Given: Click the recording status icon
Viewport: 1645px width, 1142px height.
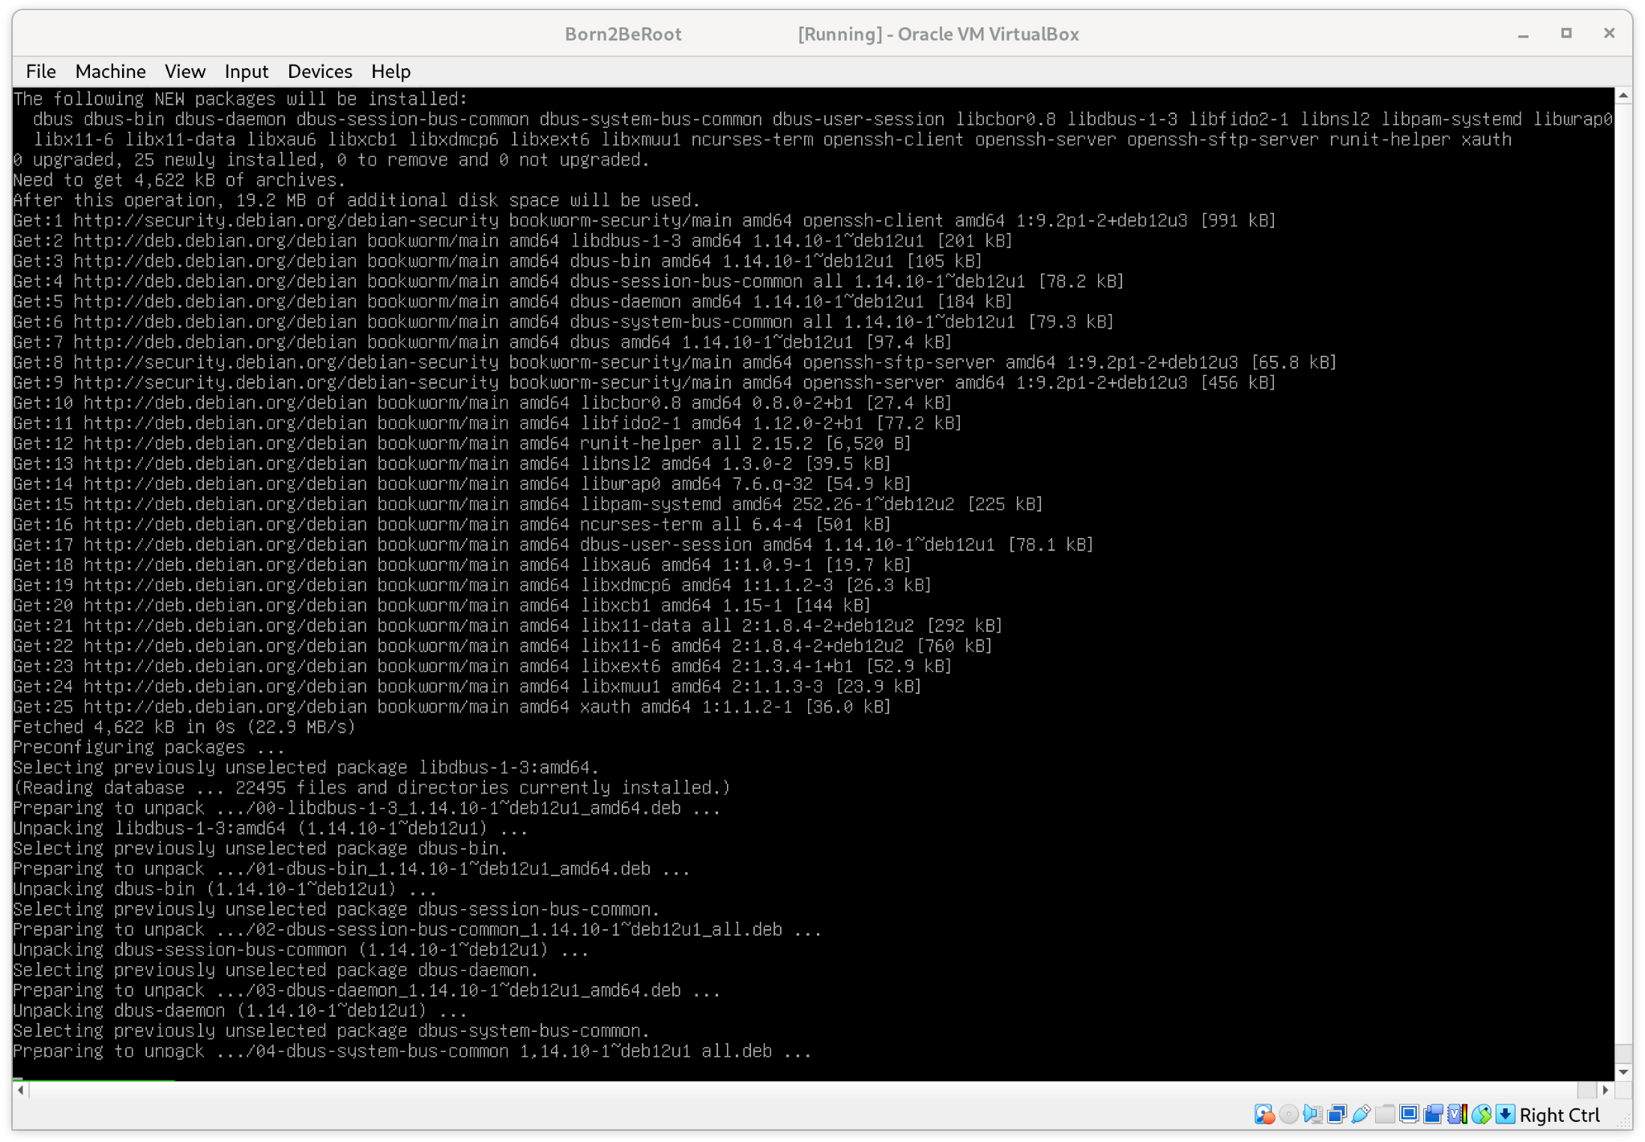Looking at the screenshot, I should point(1433,1115).
